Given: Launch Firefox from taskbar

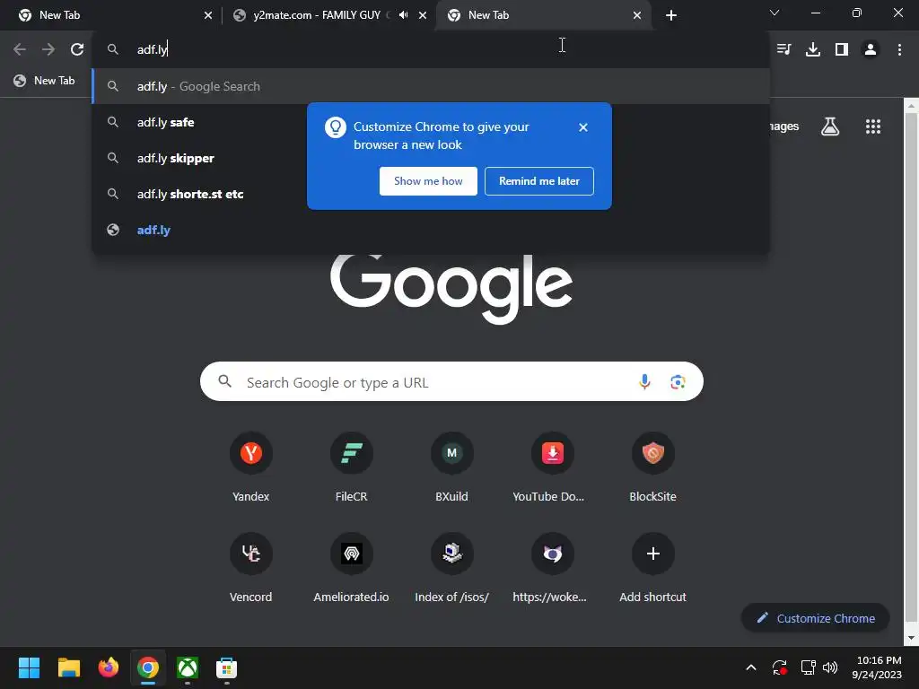Looking at the screenshot, I should (x=109, y=667).
